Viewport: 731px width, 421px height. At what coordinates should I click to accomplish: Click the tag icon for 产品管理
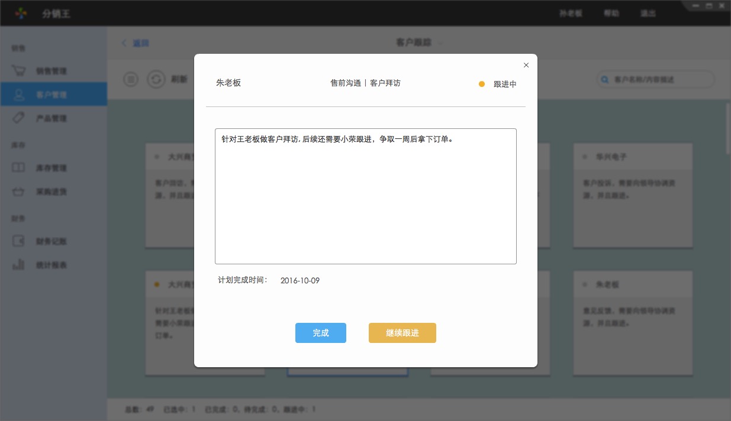coord(19,118)
